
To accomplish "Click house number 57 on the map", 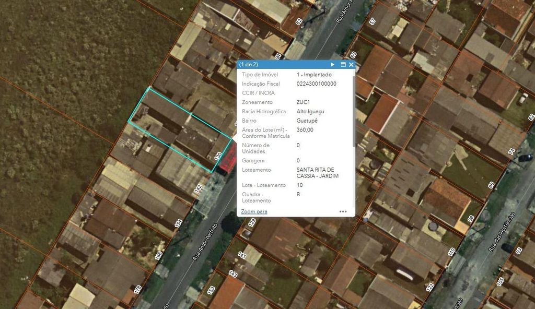I will click(x=372, y=21).
